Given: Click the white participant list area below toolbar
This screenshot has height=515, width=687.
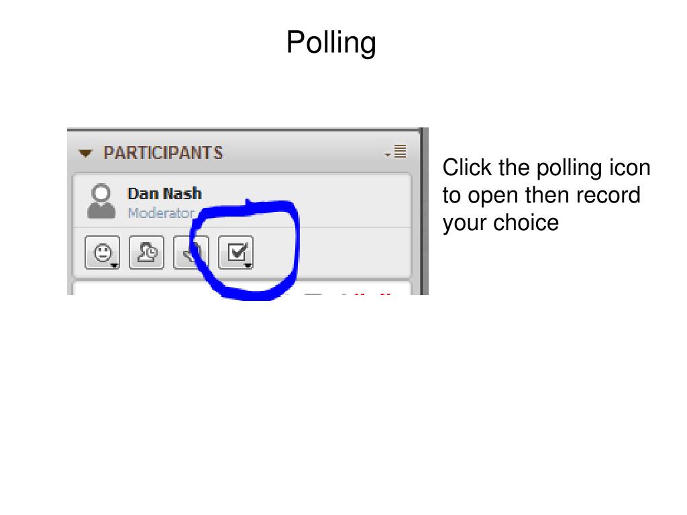Looking at the screenshot, I should pos(242,289).
